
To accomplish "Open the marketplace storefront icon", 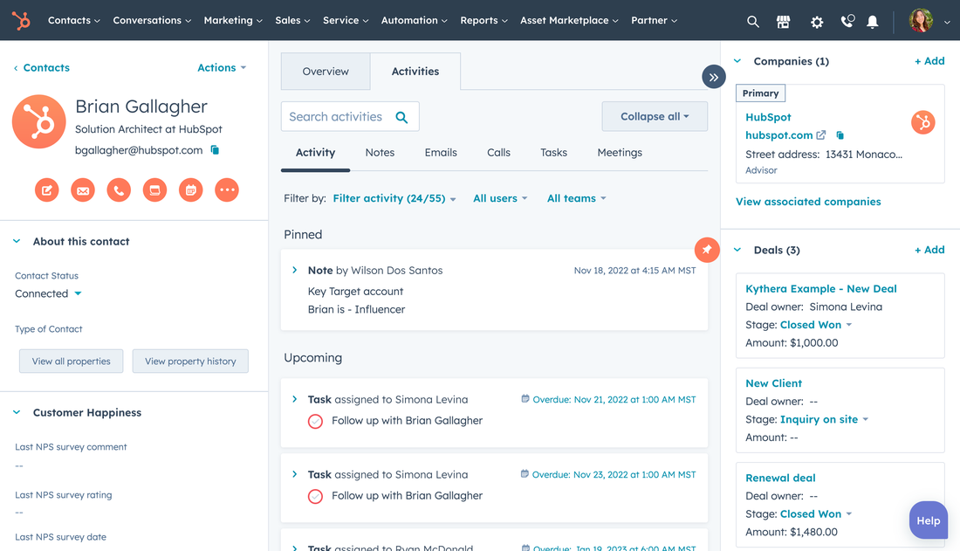I will click(783, 22).
